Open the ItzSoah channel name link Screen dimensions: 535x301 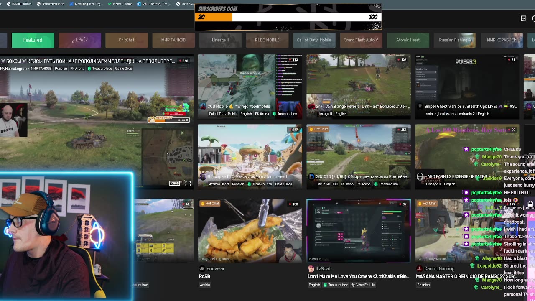point(324,269)
